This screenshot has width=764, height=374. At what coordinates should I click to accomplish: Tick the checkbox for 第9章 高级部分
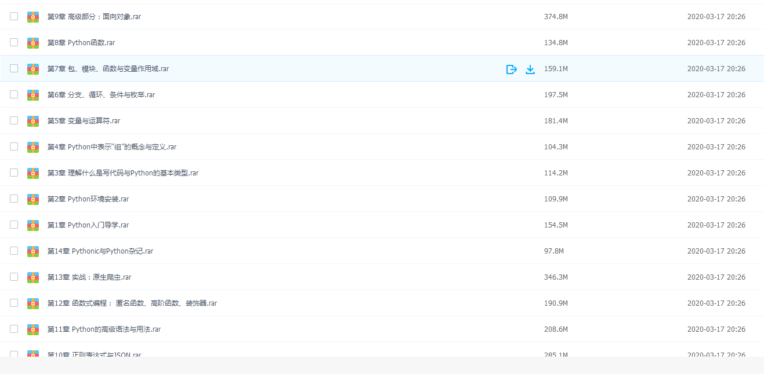point(14,16)
